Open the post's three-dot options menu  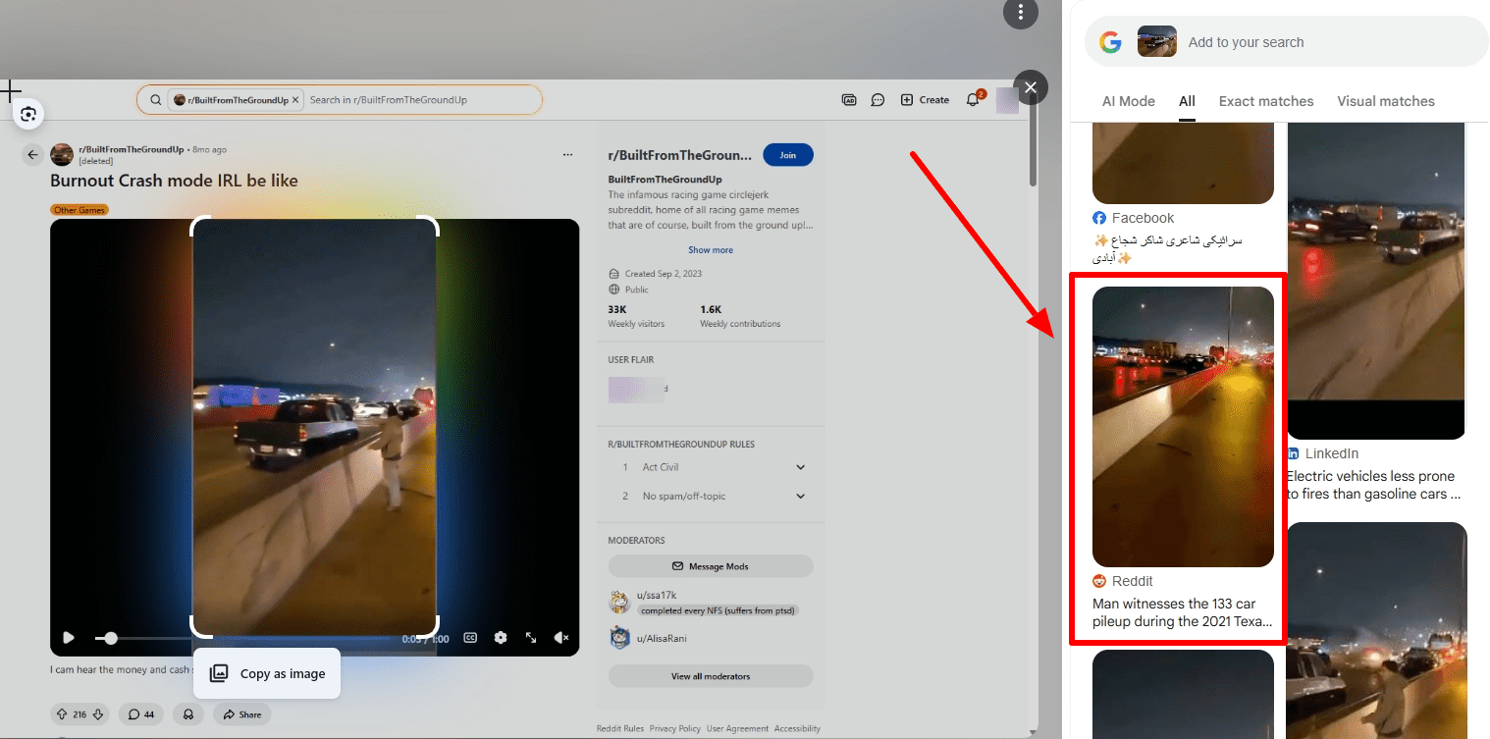coord(567,154)
